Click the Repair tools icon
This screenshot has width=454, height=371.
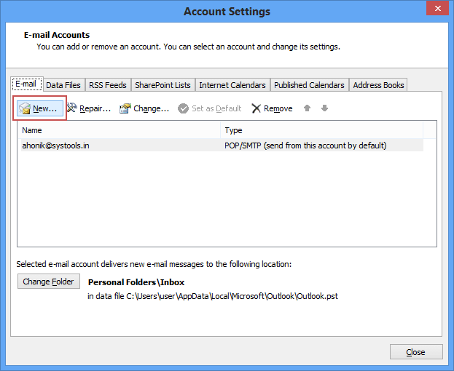pos(72,108)
